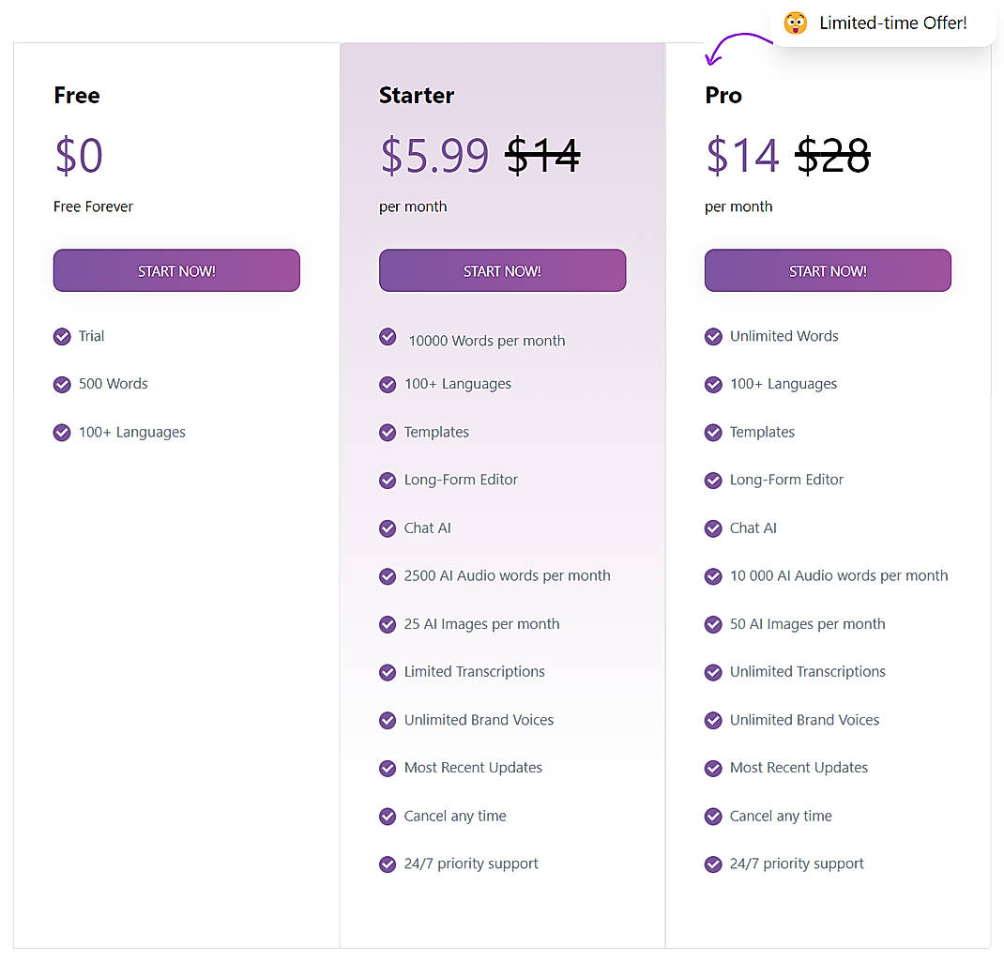1004x963 pixels.
Task: Click START NOW! button under Starter plan
Action: tap(502, 270)
